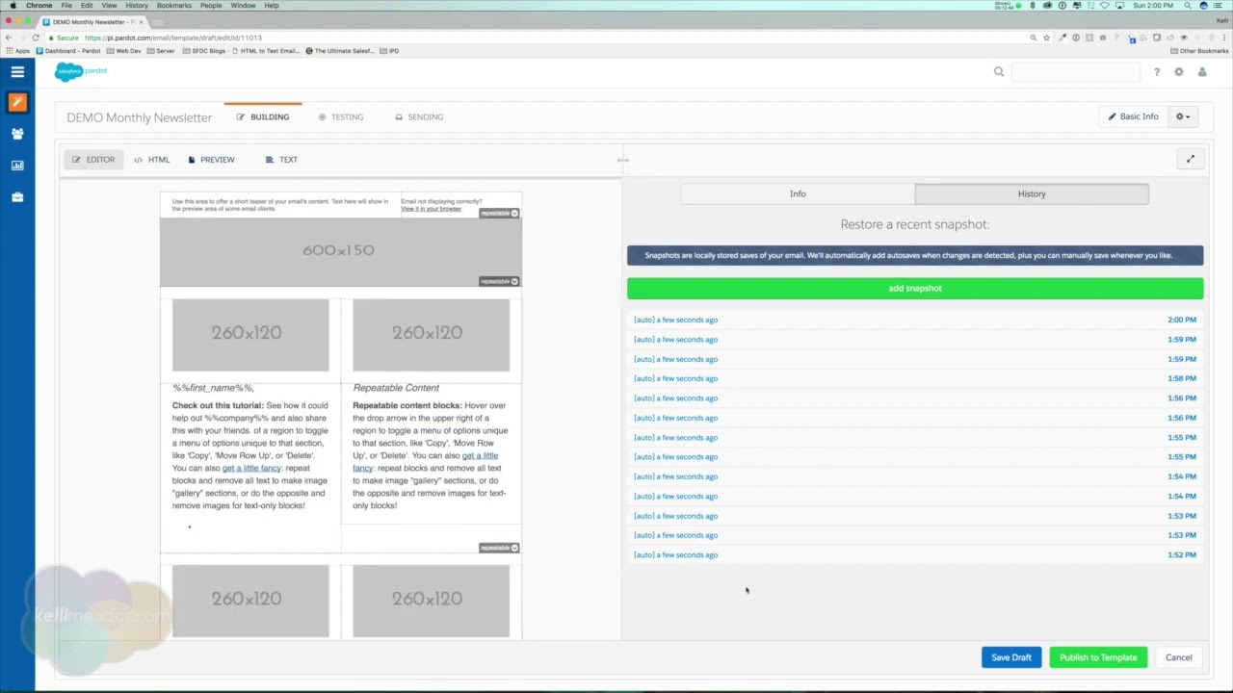Image resolution: width=1233 pixels, height=693 pixels.
Task: Open the SFDC Blogs bookmarks folder
Action: (204, 51)
